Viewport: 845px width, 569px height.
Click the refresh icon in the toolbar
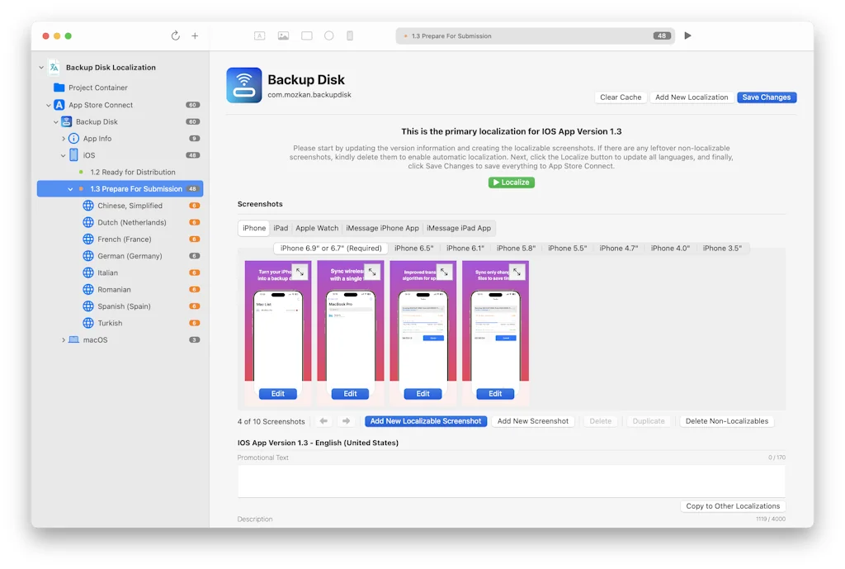175,36
